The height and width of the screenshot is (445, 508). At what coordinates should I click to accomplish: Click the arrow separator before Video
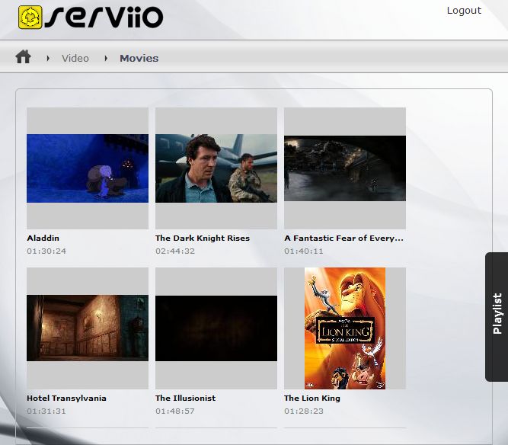click(x=48, y=58)
